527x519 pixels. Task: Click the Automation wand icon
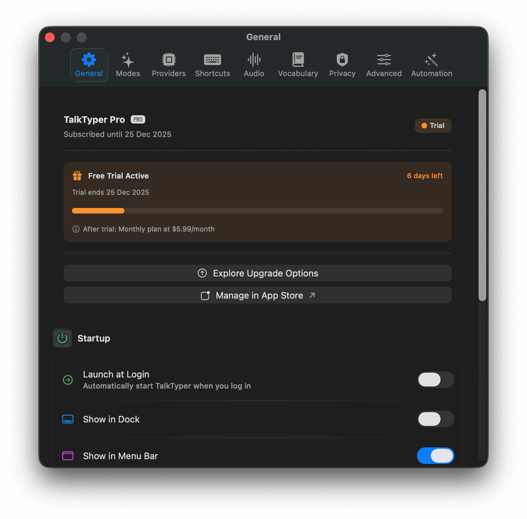point(431,59)
